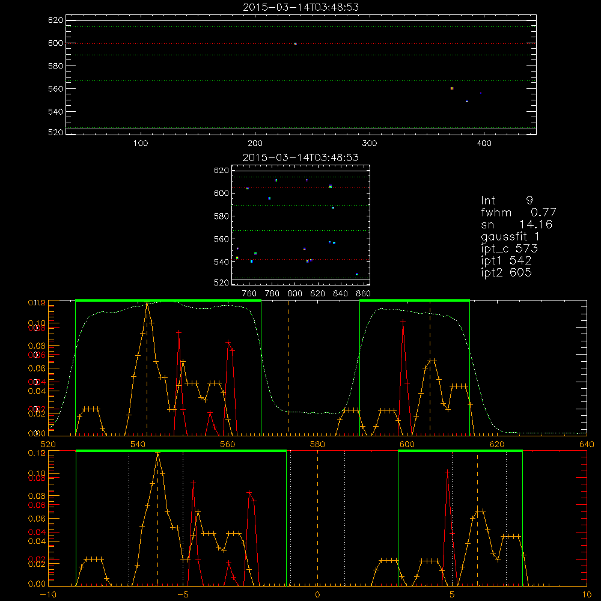Click tallest orange peak at 542 in profile plot

[x=147, y=304]
